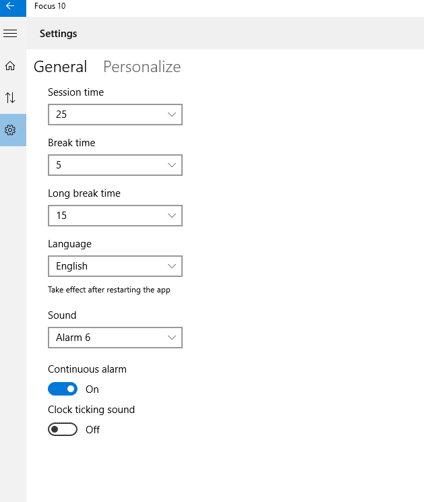The image size is (424, 502).
Task: Open the Break time dropdown
Action: (x=115, y=165)
